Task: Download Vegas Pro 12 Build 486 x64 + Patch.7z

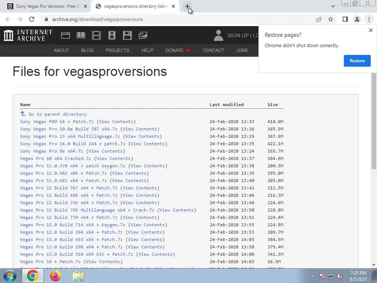Action: (68, 195)
